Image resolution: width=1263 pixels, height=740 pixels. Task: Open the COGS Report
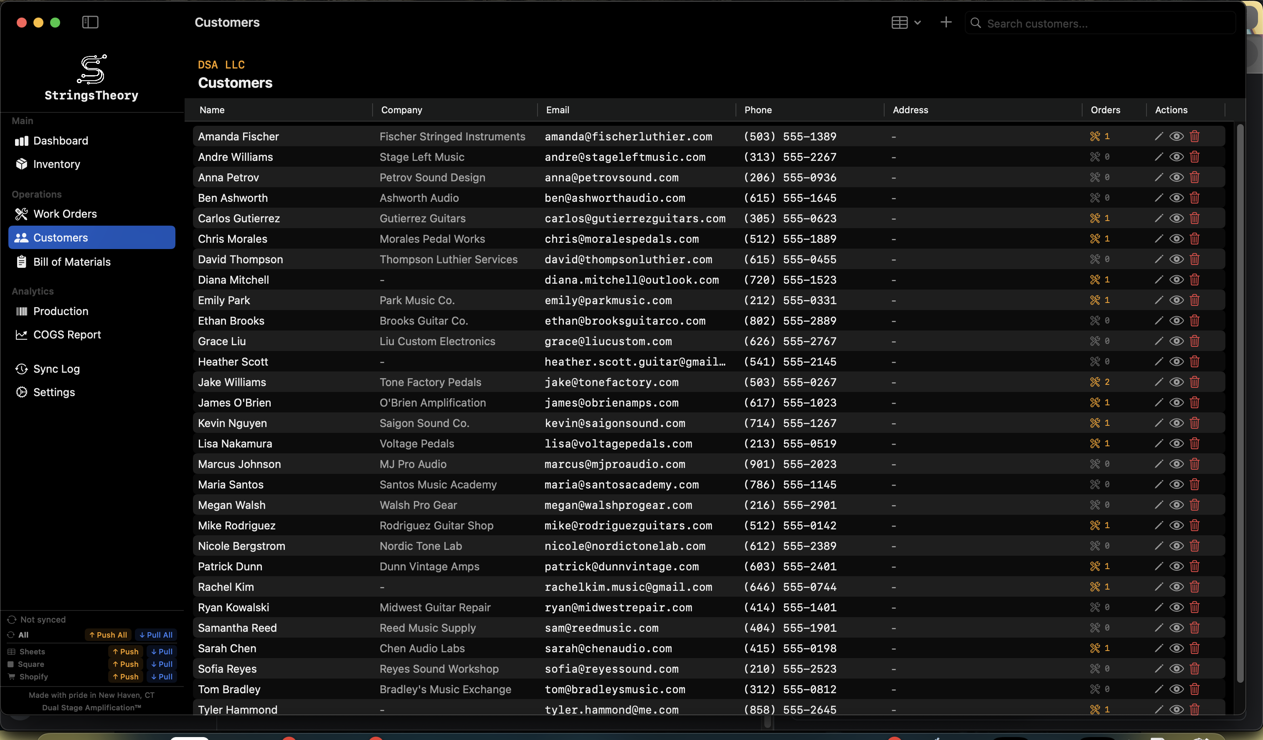(x=67, y=334)
